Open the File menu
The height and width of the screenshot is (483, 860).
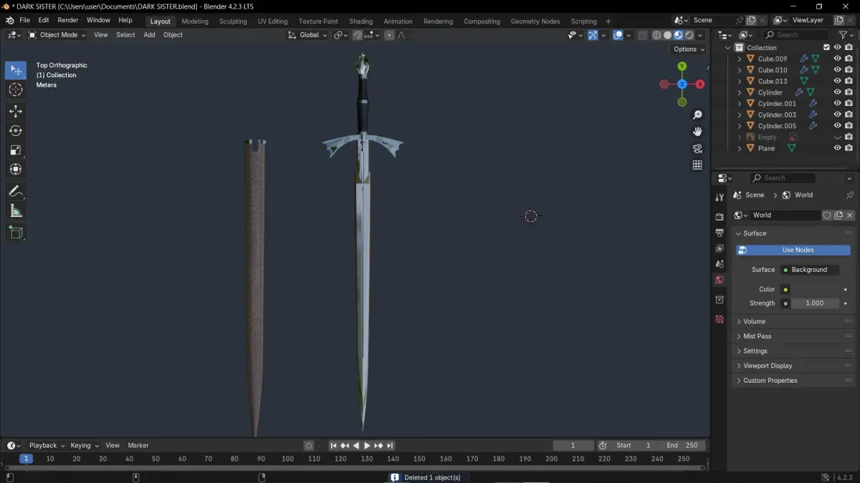tap(24, 20)
